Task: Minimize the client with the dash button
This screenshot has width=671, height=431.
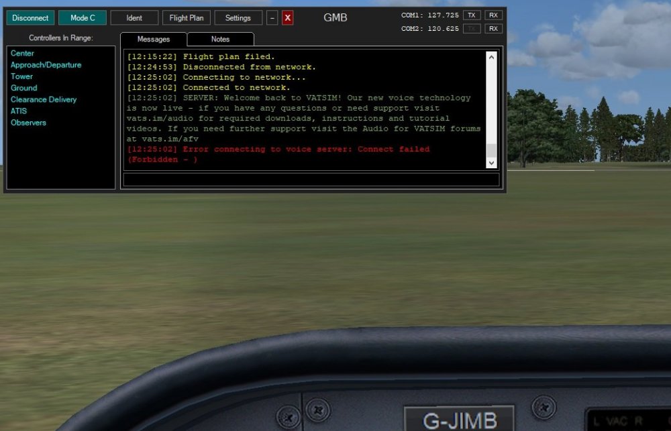Action: [272, 18]
